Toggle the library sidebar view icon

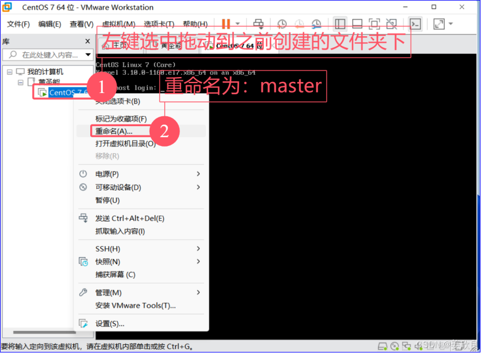click(340, 24)
